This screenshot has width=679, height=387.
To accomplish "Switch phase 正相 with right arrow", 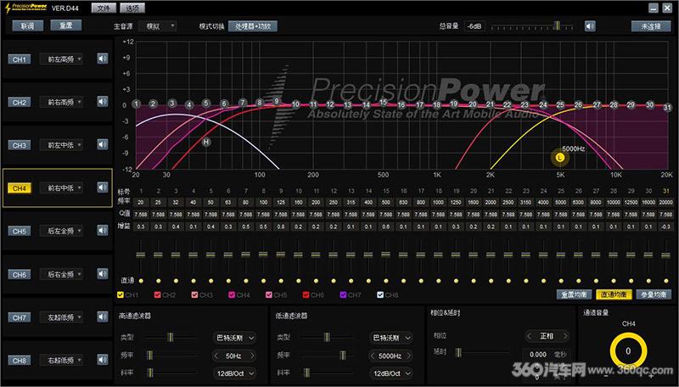I will (x=564, y=336).
